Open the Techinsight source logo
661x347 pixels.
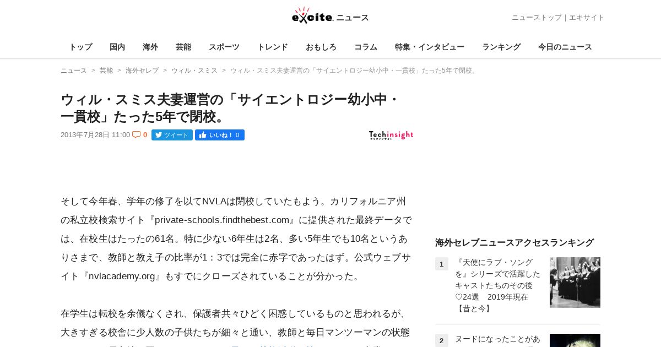(391, 135)
